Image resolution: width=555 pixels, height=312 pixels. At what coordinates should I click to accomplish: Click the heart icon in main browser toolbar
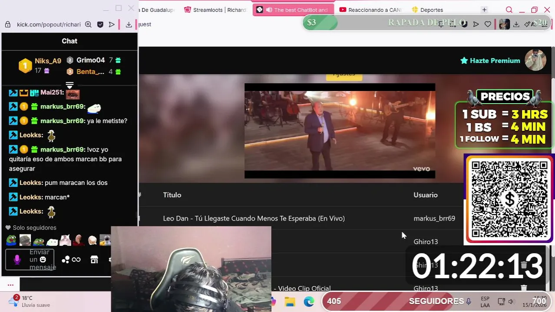[x=488, y=24]
